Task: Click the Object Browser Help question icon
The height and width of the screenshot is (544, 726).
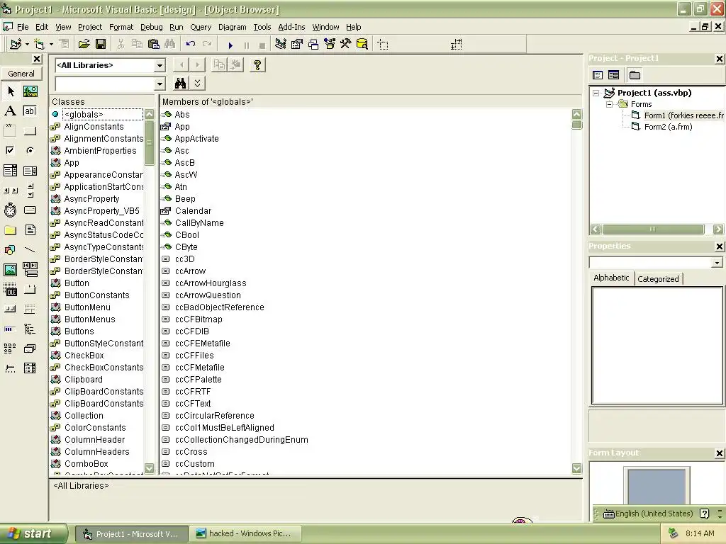Action: [257, 64]
